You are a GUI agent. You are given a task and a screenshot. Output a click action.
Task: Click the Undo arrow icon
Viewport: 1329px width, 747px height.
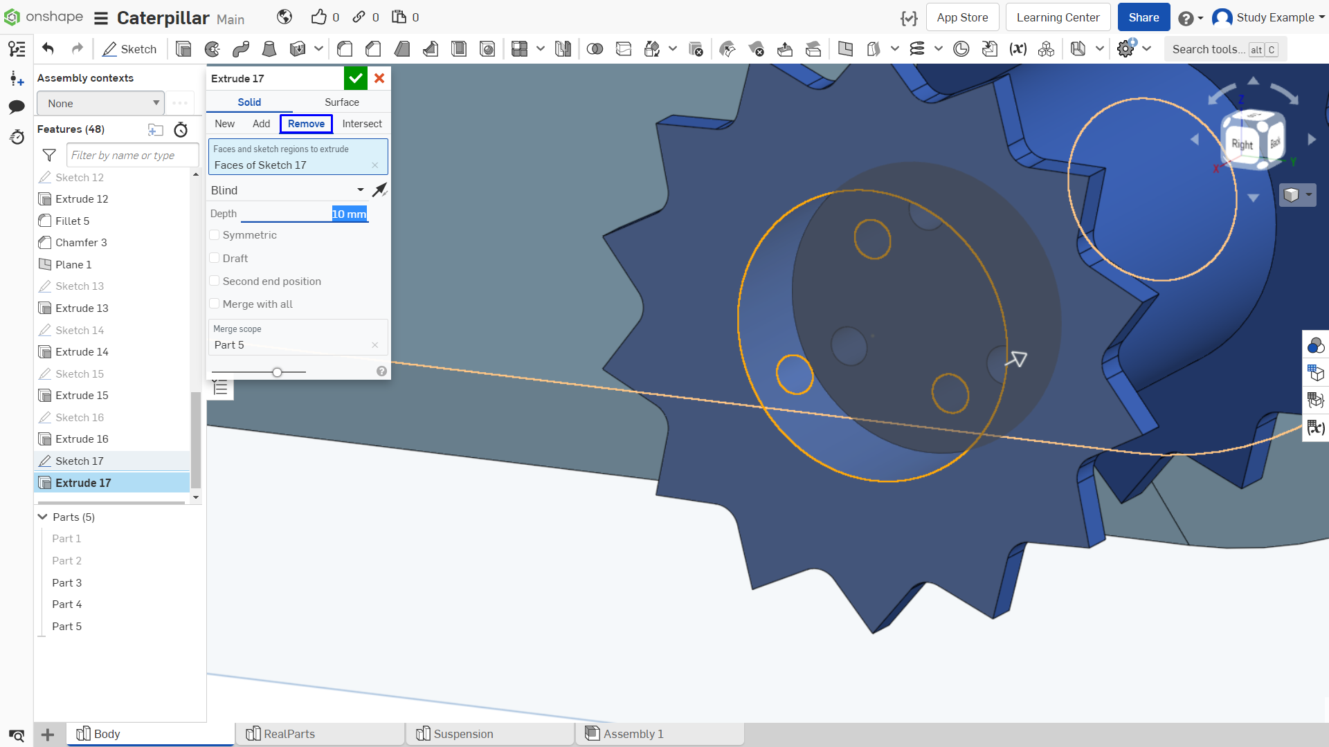point(48,48)
